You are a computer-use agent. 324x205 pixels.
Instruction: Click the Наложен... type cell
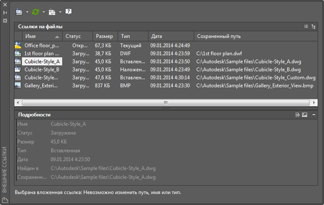pos(133,70)
